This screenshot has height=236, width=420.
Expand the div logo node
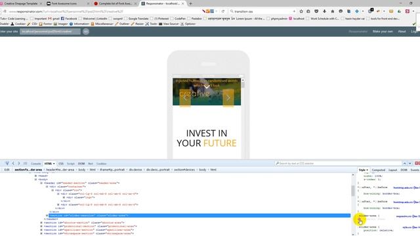pos(64,197)
